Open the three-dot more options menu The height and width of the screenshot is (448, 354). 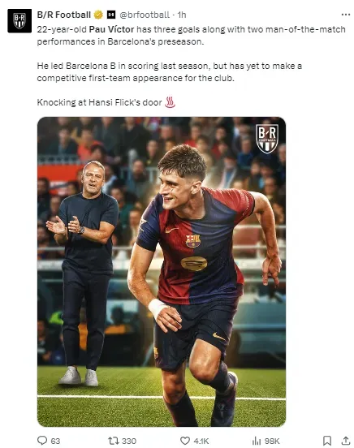[346, 15]
